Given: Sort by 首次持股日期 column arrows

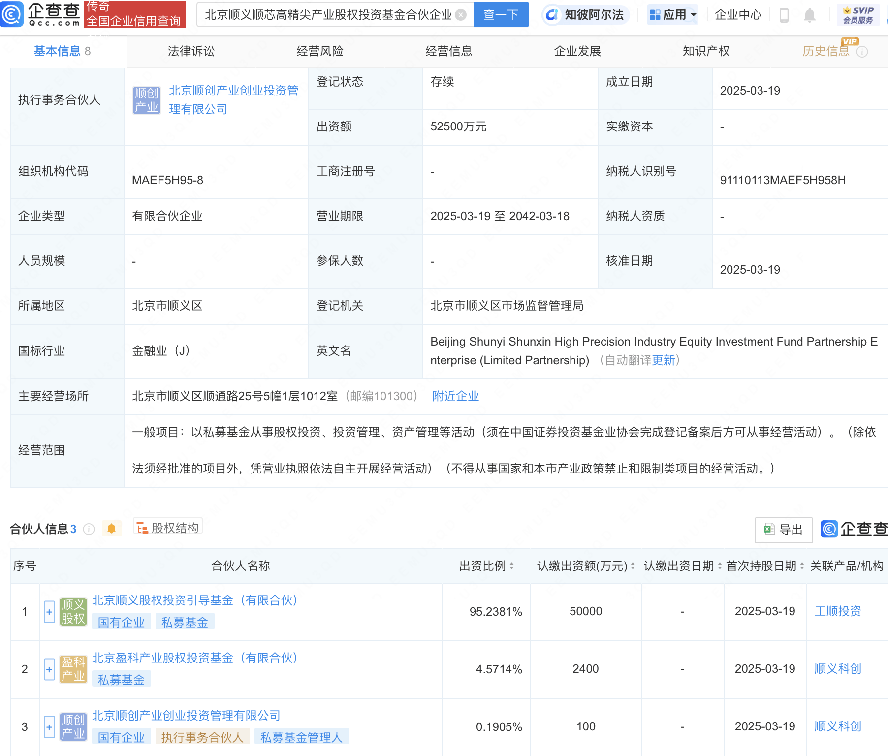Looking at the screenshot, I should coord(802,566).
